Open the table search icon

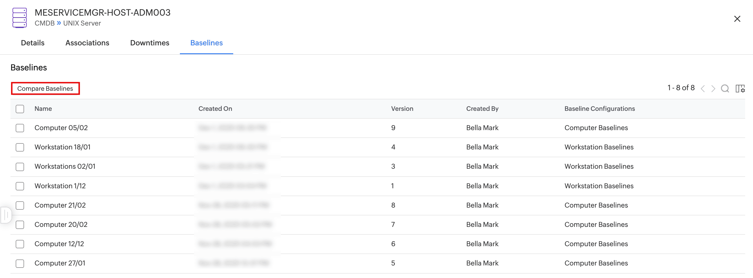pos(725,88)
